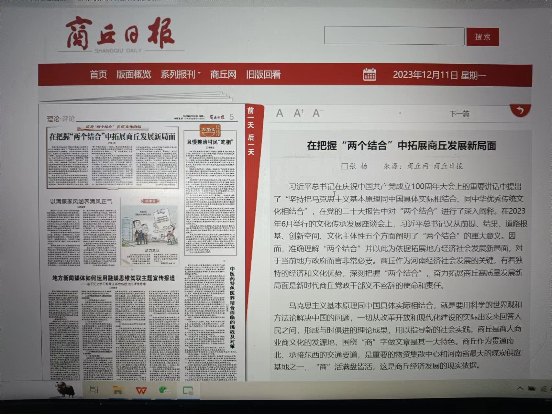Go to the next article via 下一篇
Image resolution: width=552 pixels, height=414 pixels.
[459, 114]
